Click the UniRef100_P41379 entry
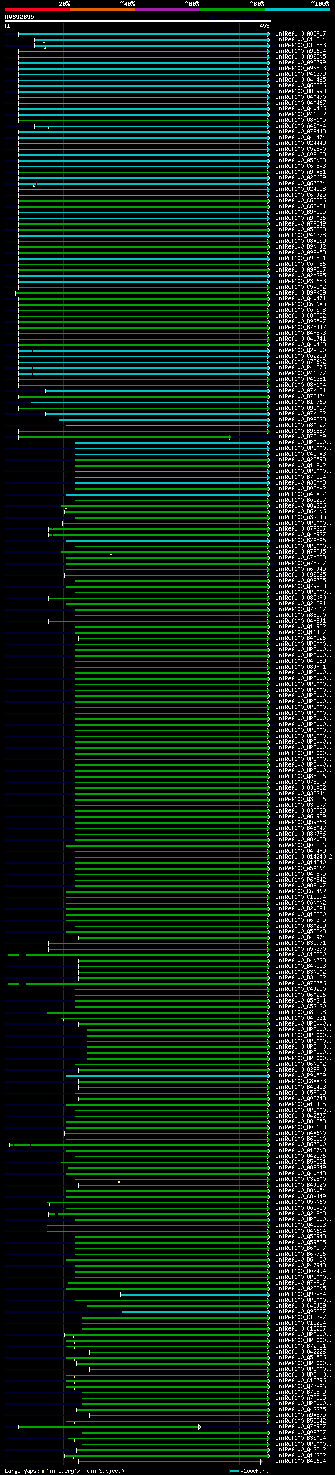Screen dimensions: 335x1475 click(300, 74)
